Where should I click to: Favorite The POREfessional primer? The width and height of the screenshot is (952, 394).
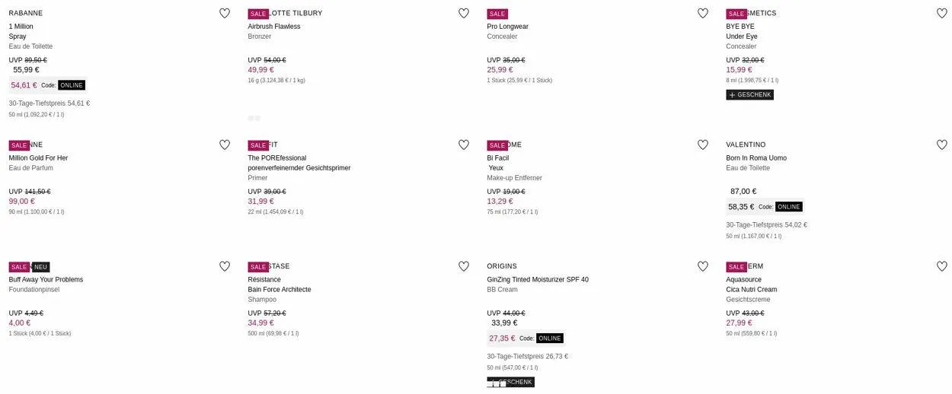click(x=464, y=145)
